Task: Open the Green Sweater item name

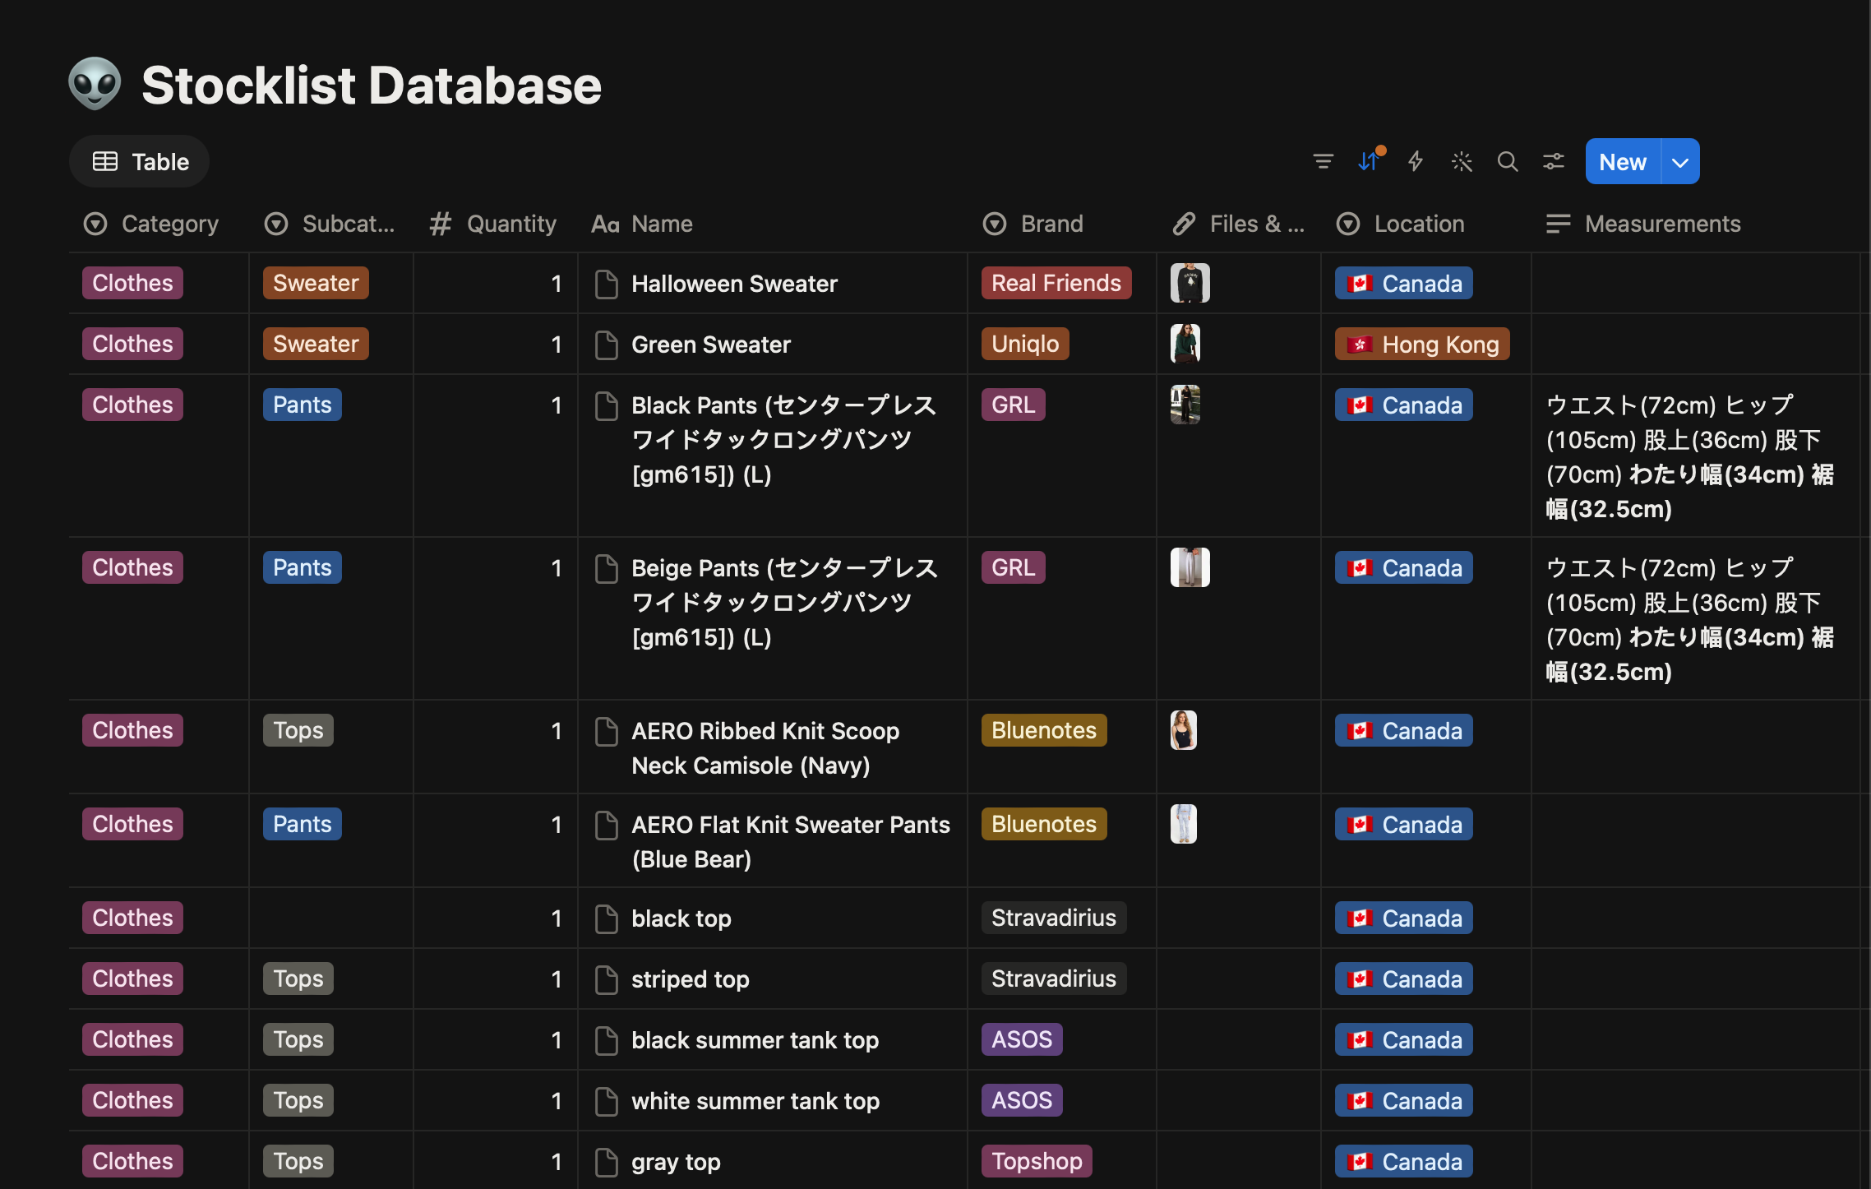Action: tap(711, 345)
